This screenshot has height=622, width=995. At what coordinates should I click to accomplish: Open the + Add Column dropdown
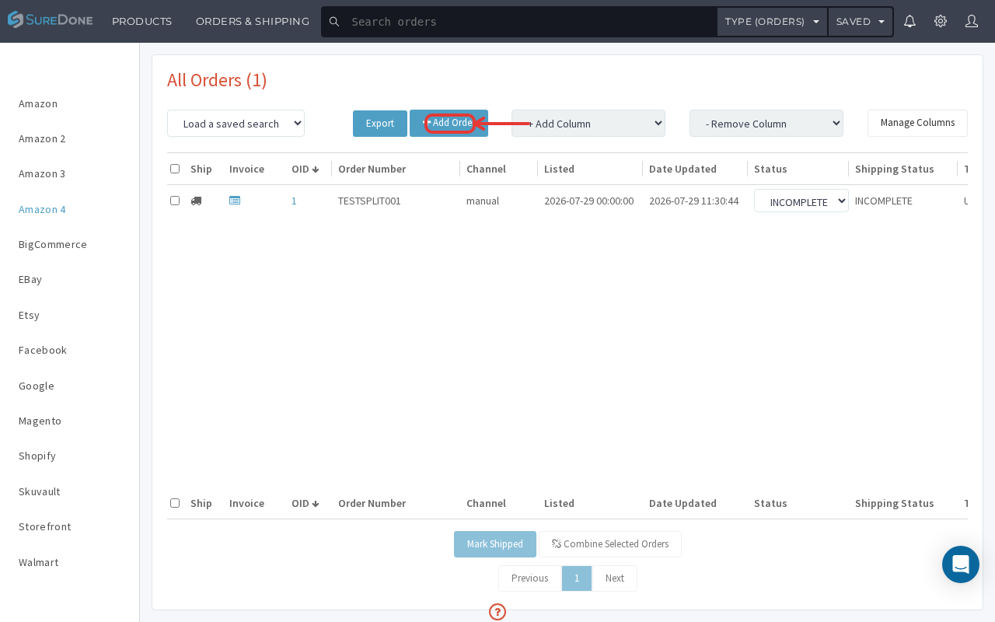coord(588,123)
